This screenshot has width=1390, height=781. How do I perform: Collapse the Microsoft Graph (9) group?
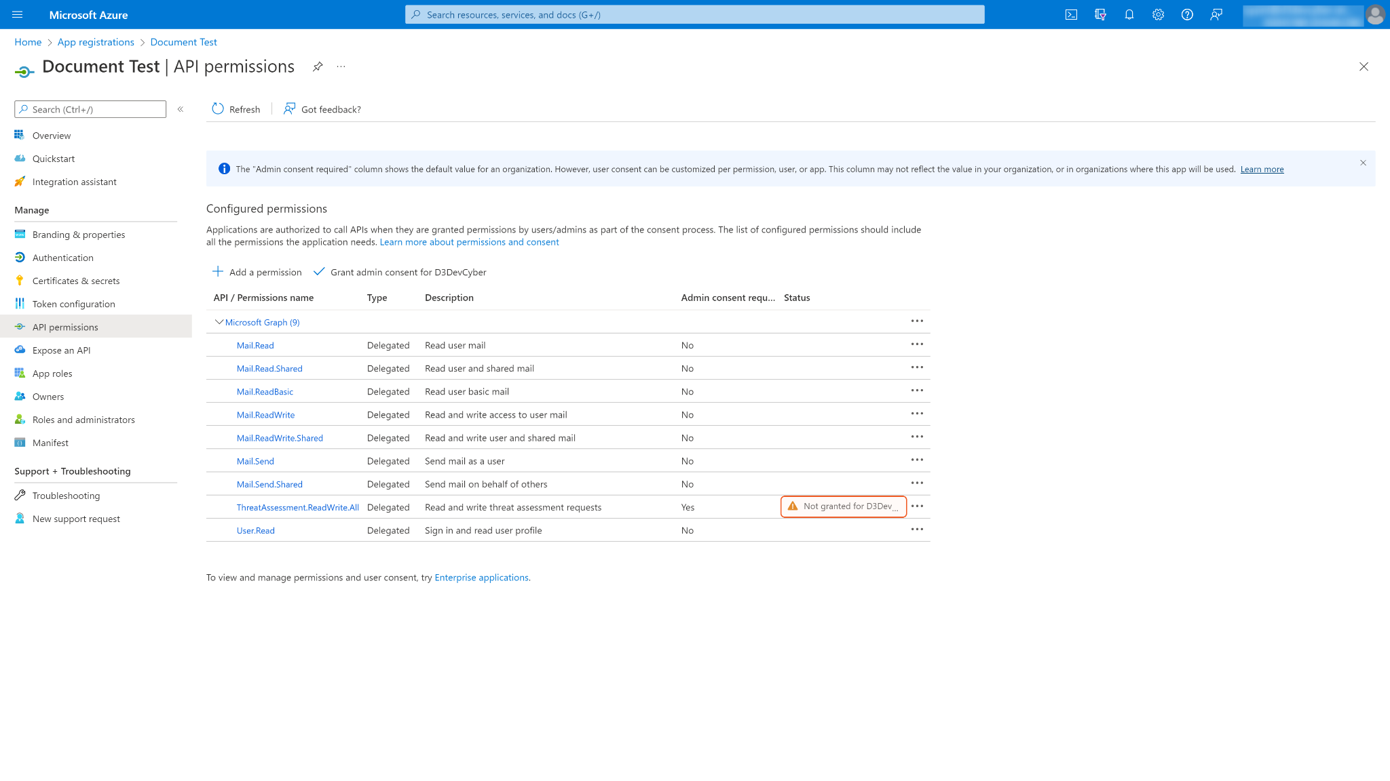click(219, 322)
